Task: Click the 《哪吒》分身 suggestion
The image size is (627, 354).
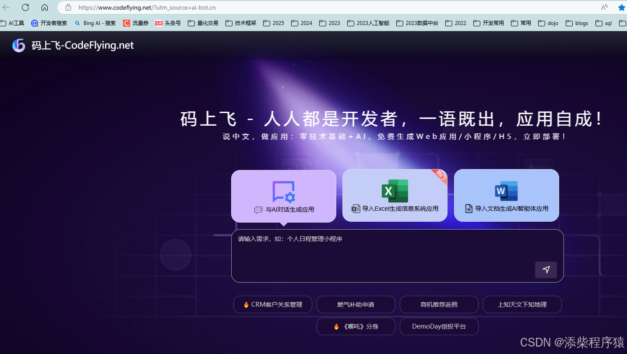Action: (x=356, y=326)
